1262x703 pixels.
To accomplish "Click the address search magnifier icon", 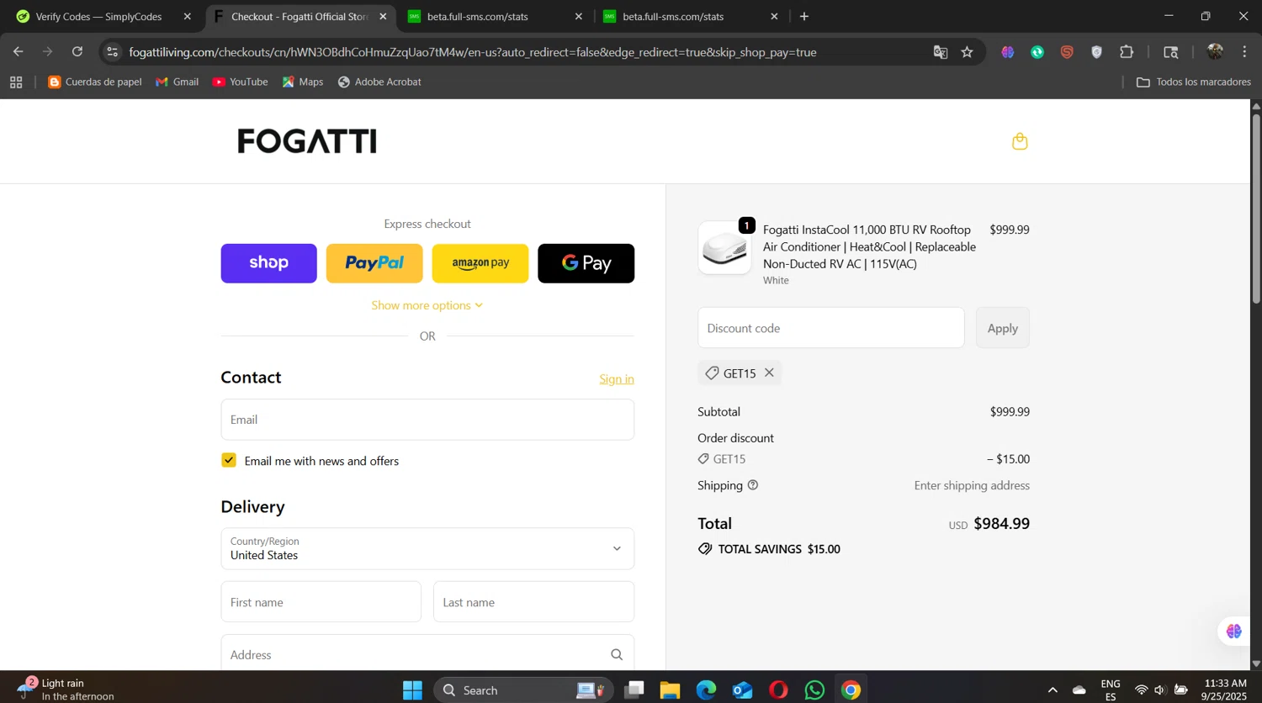I will click(617, 655).
